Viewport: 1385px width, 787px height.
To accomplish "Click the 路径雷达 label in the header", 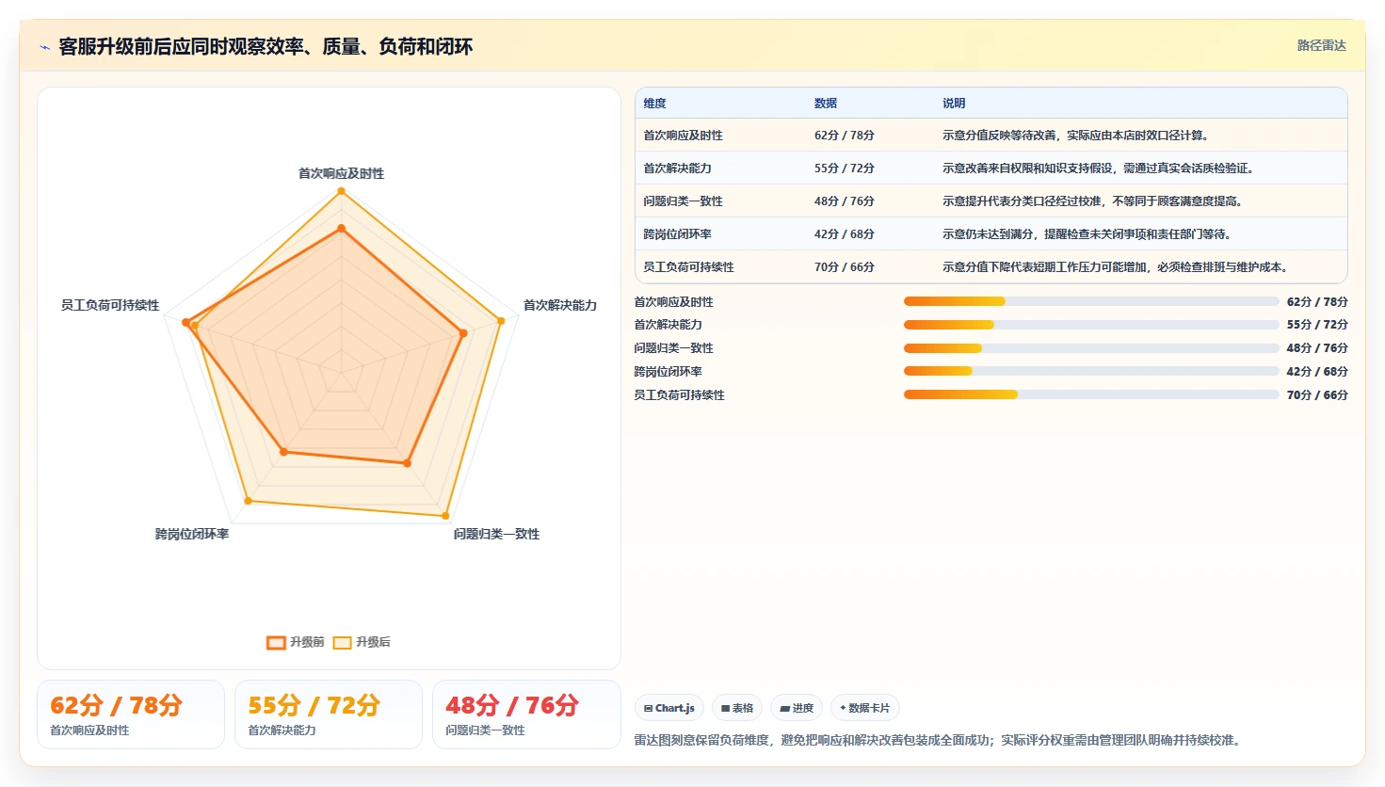I will tap(1322, 45).
